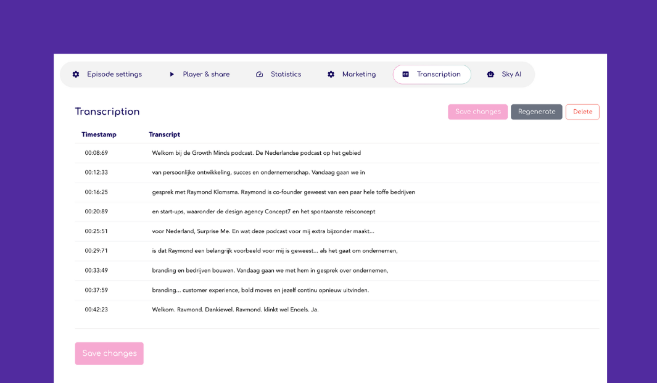Click the Player & share play icon
Image resolution: width=657 pixels, height=383 pixels.
coord(171,74)
